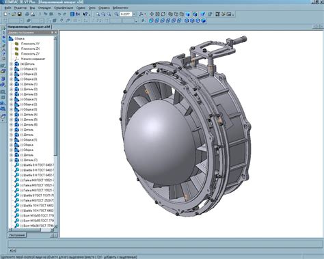
Task: Click the status bar hint text
Action: (68, 257)
